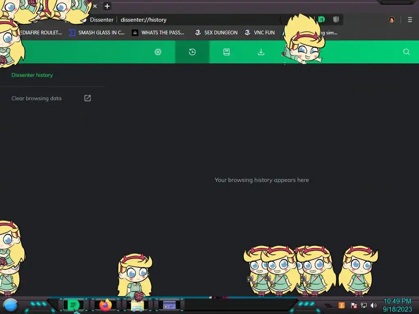Open the EDIAFIRE ROULET... bookmark
419x314 pixels.
point(41,33)
